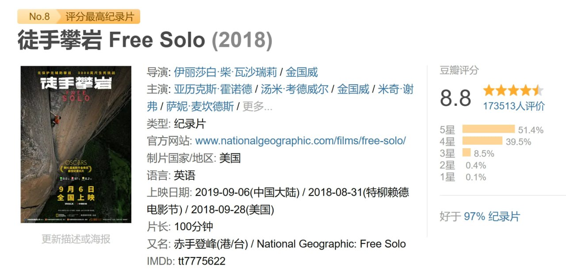Click the 4星 rating bar
This screenshot has height=273, width=566.
(x=482, y=141)
